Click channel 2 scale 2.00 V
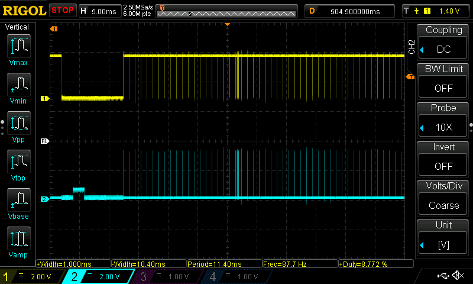473x284 pixels. tap(109, 277)
